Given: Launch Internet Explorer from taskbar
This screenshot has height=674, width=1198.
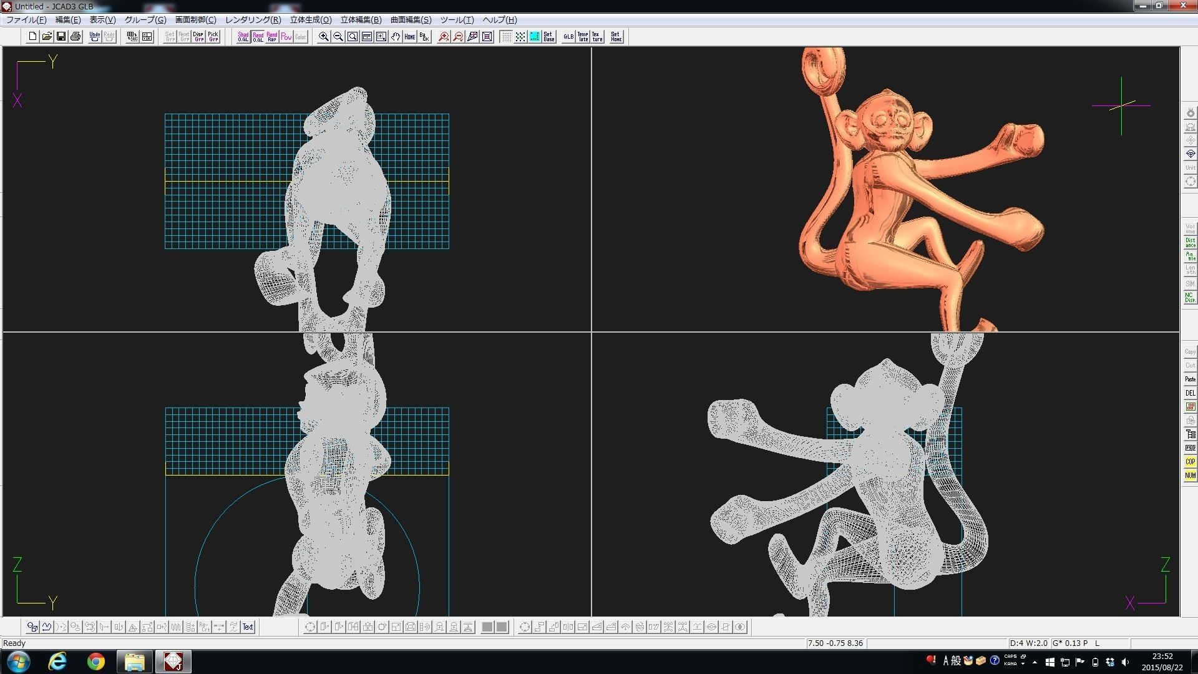Looking at the screenshot, I should (x=57, y=662).
